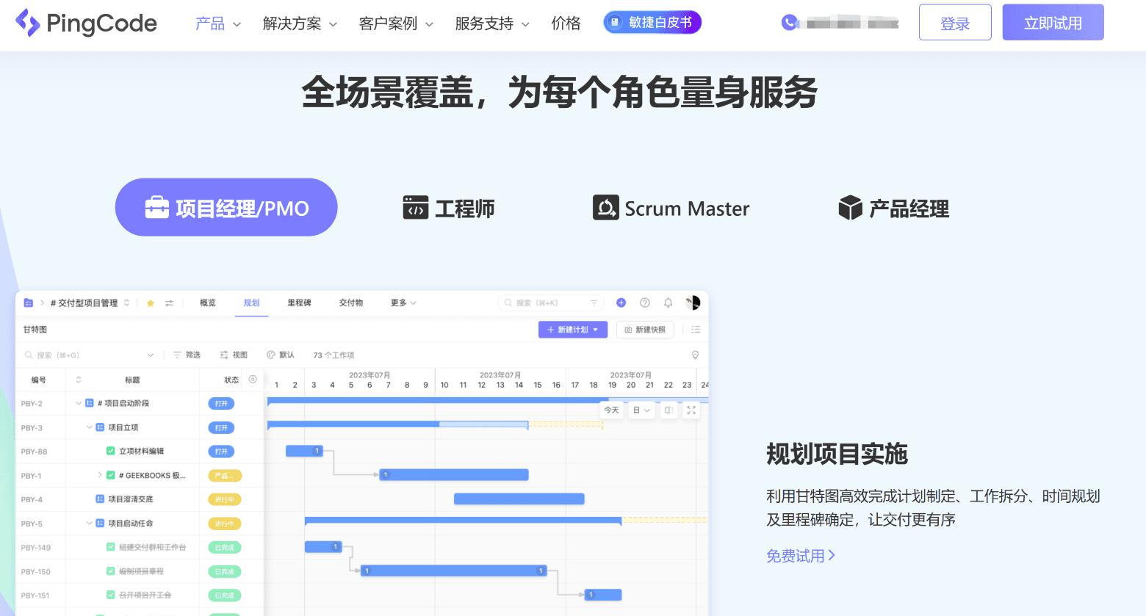Click the split-panel icon in Gantt controls
The height and width of the screenshot is (616, 1146).
668,410
